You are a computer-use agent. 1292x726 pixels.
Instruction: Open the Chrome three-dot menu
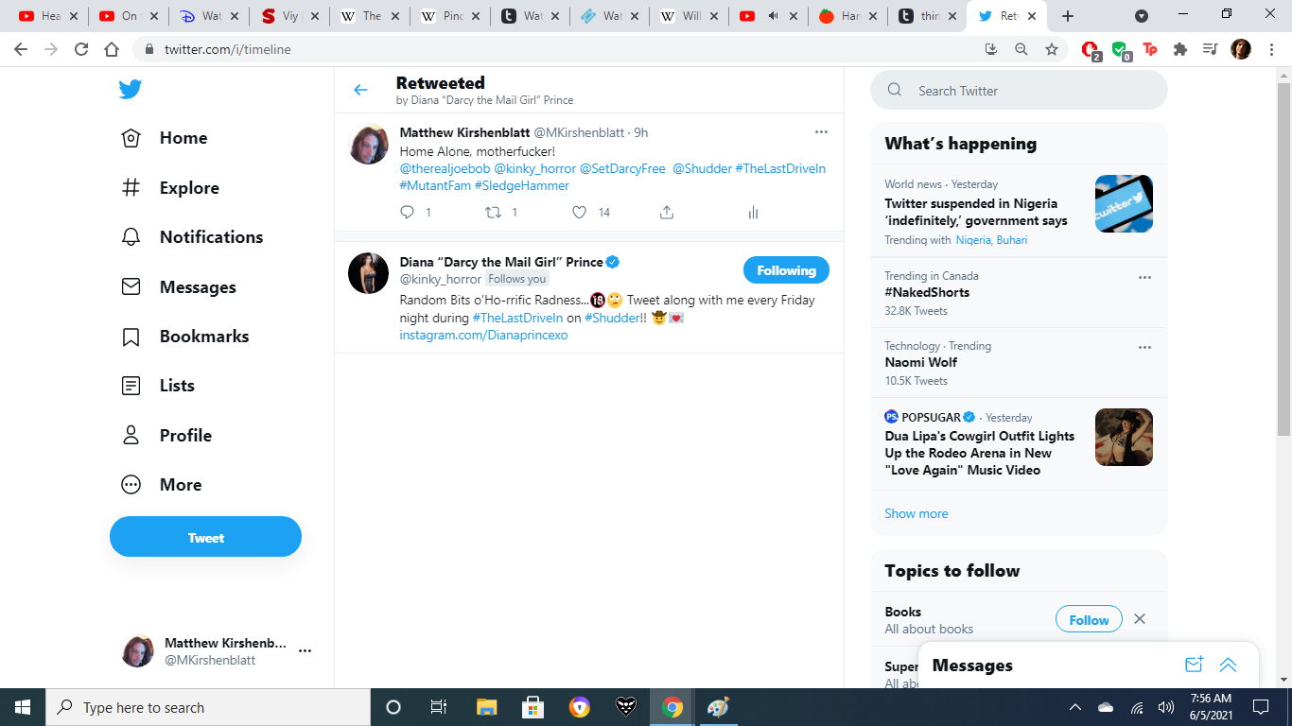click(x=1270, y=49)
